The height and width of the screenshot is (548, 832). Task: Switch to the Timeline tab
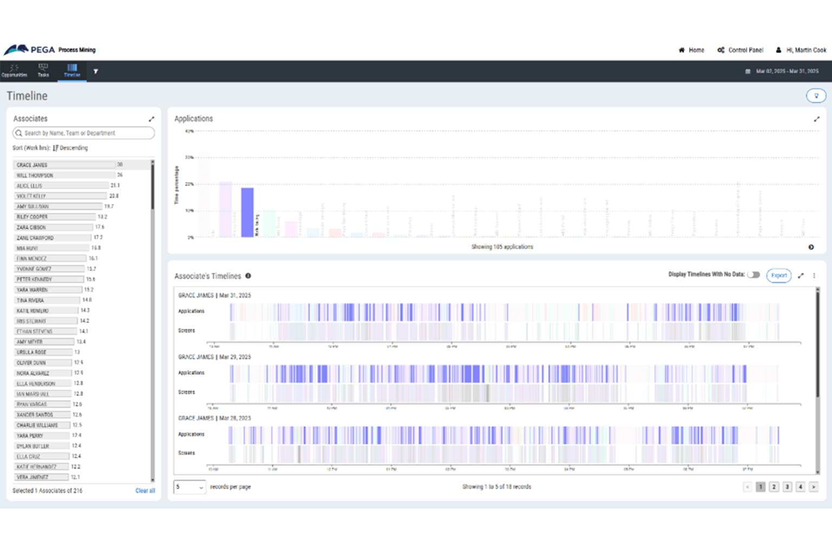(x=72, y=70)
